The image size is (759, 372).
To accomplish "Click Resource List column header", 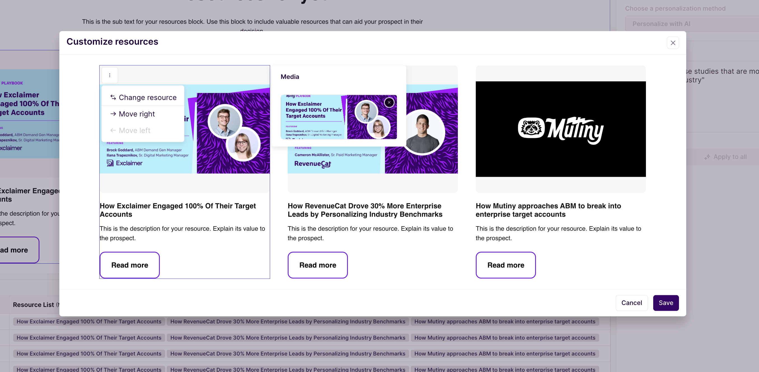I will [33, 305].
